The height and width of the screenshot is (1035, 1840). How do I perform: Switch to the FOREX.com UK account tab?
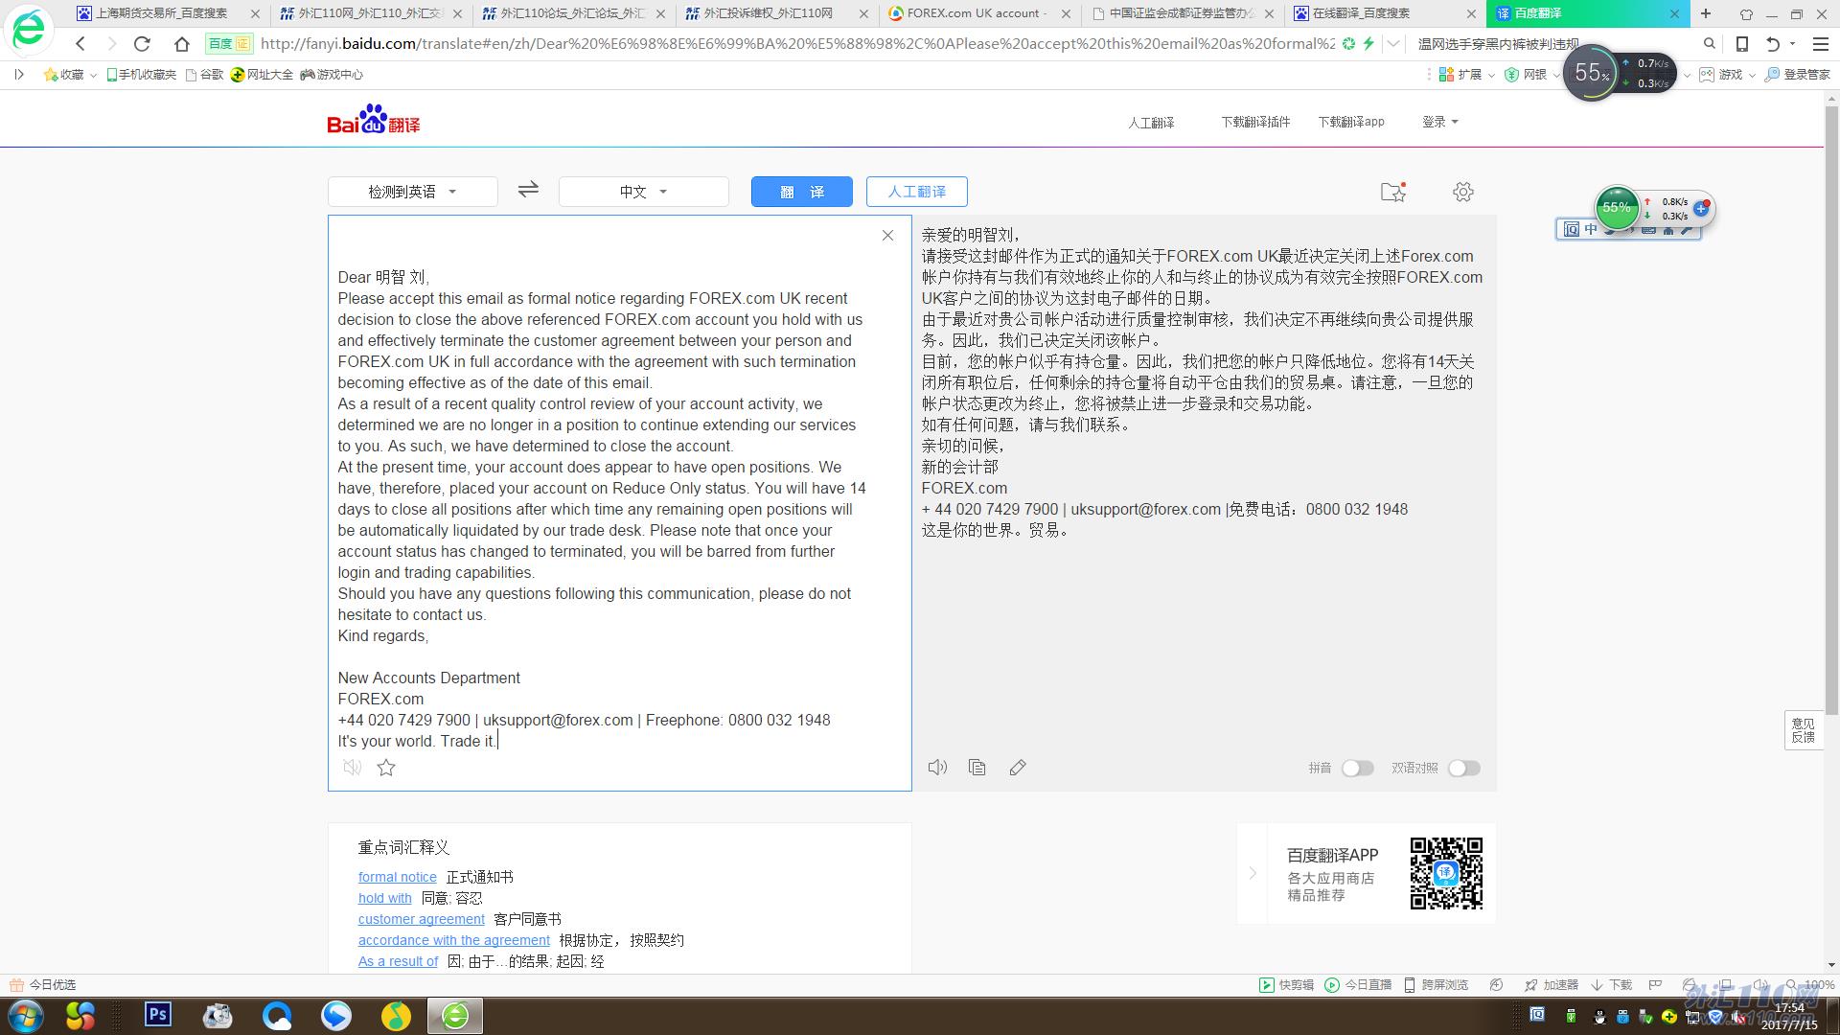(x=979, y=13)
